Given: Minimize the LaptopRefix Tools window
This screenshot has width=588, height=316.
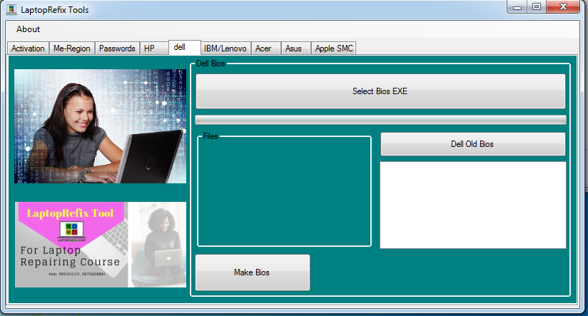Looking at the screenshot, I should 517,6.
